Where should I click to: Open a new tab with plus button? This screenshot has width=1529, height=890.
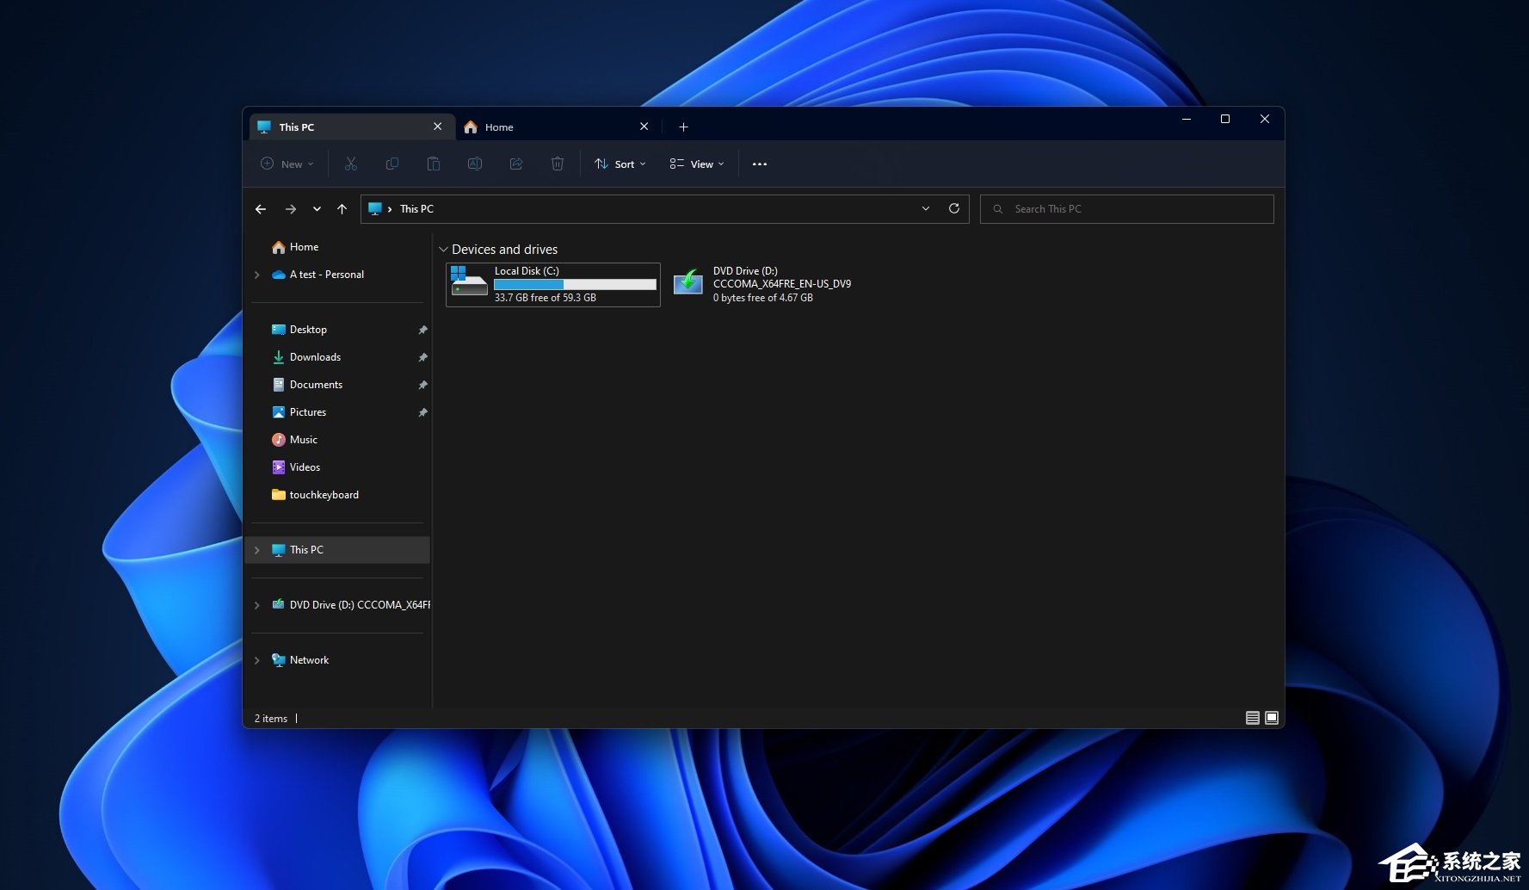tap(683, 127)
